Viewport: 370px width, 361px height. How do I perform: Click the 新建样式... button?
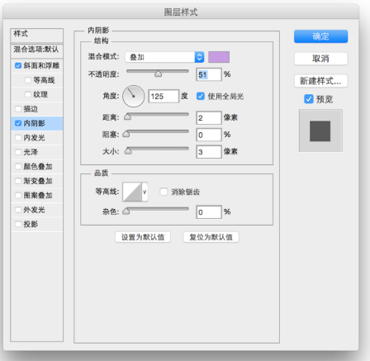click(320, 81)
